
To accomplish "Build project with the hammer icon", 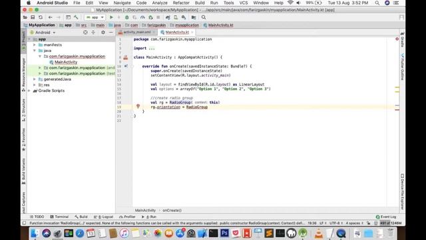I will tap(76, 17).
